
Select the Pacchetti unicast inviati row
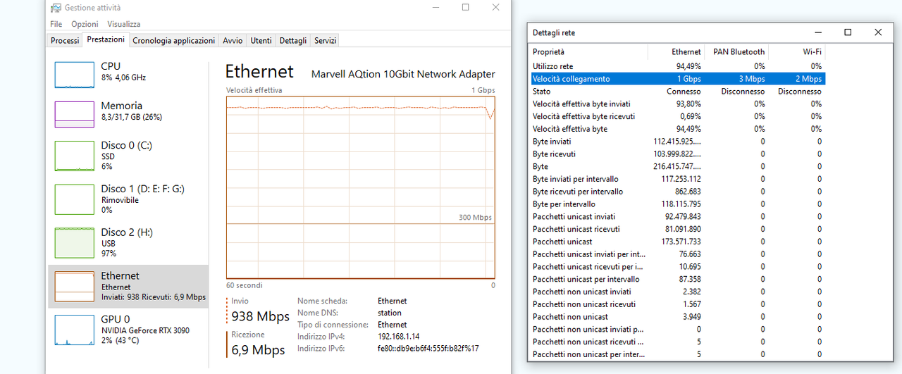677,217
